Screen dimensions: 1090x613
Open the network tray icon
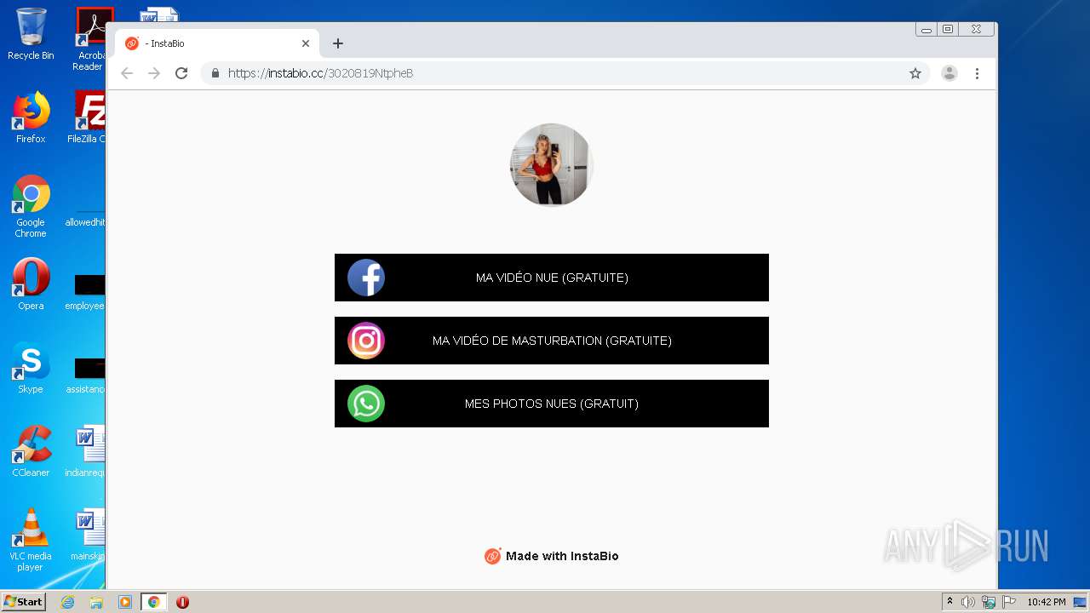tap(989, 602)
